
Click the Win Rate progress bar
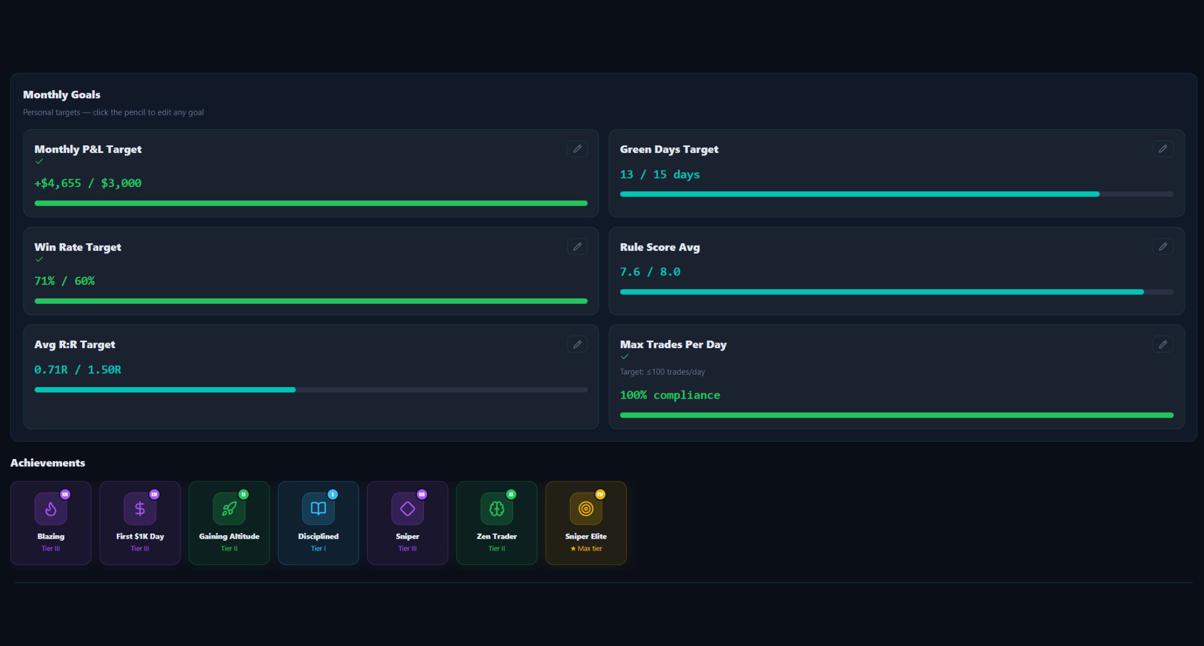(311, 301)
